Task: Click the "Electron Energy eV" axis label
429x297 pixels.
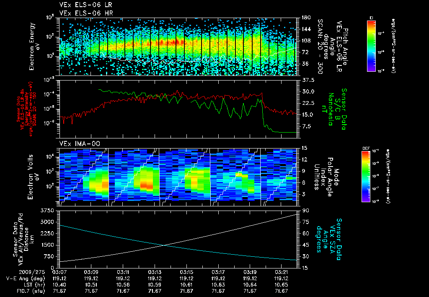Action: pos(35,47)
